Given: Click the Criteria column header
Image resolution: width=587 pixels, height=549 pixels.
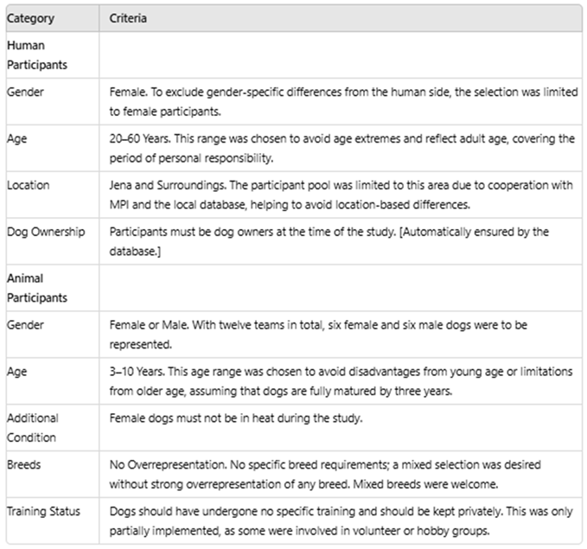Looking at the screenshot, I should [127, 18].
